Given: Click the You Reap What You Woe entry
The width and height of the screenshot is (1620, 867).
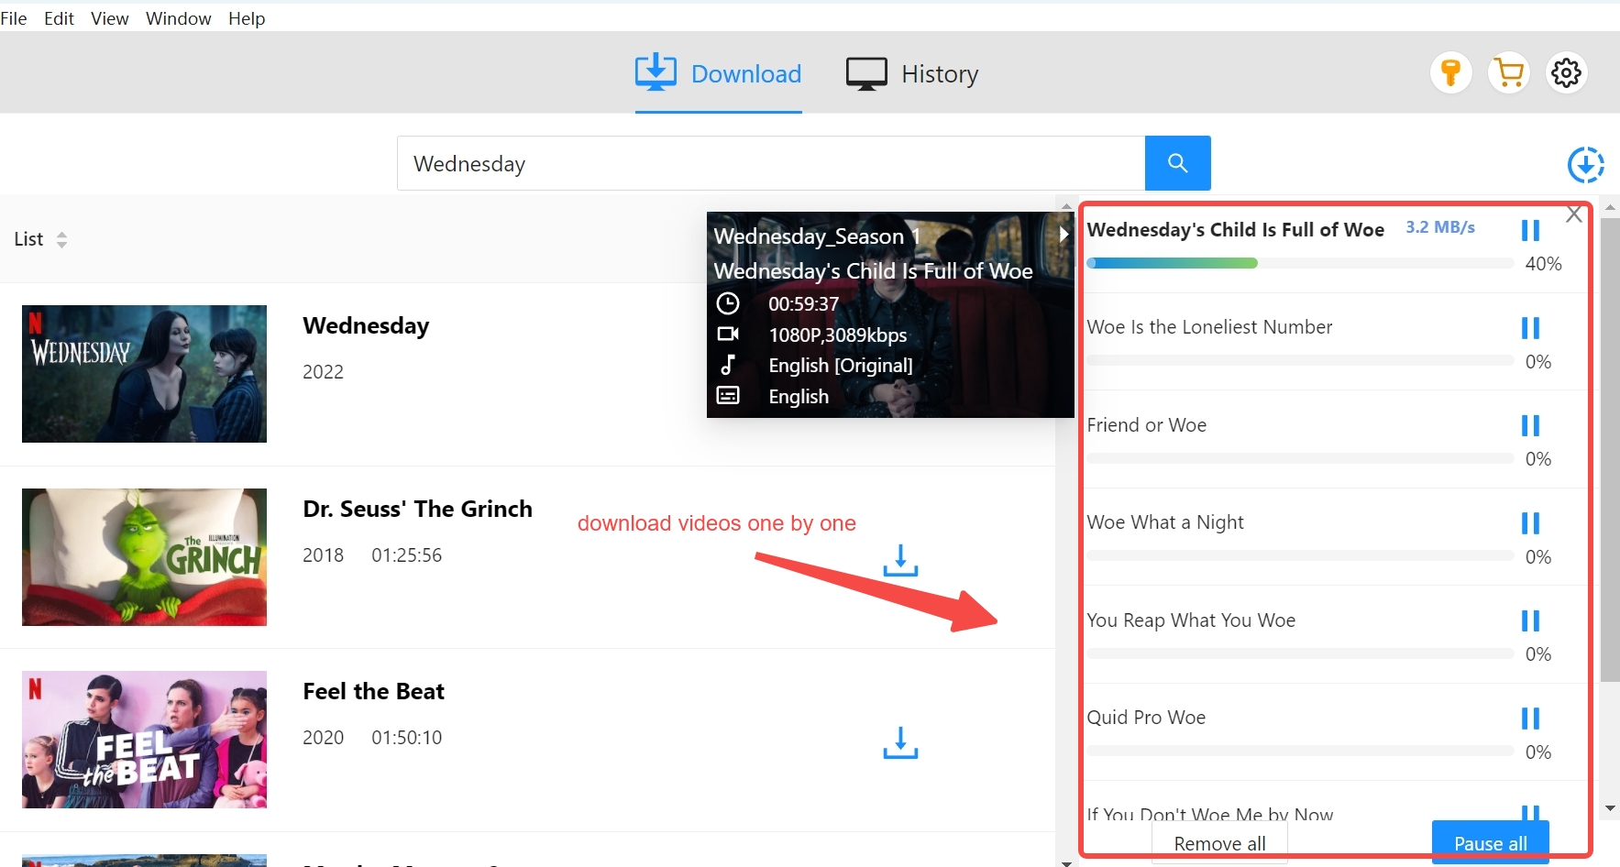Looking at the screenshot, I should 1191,620.
